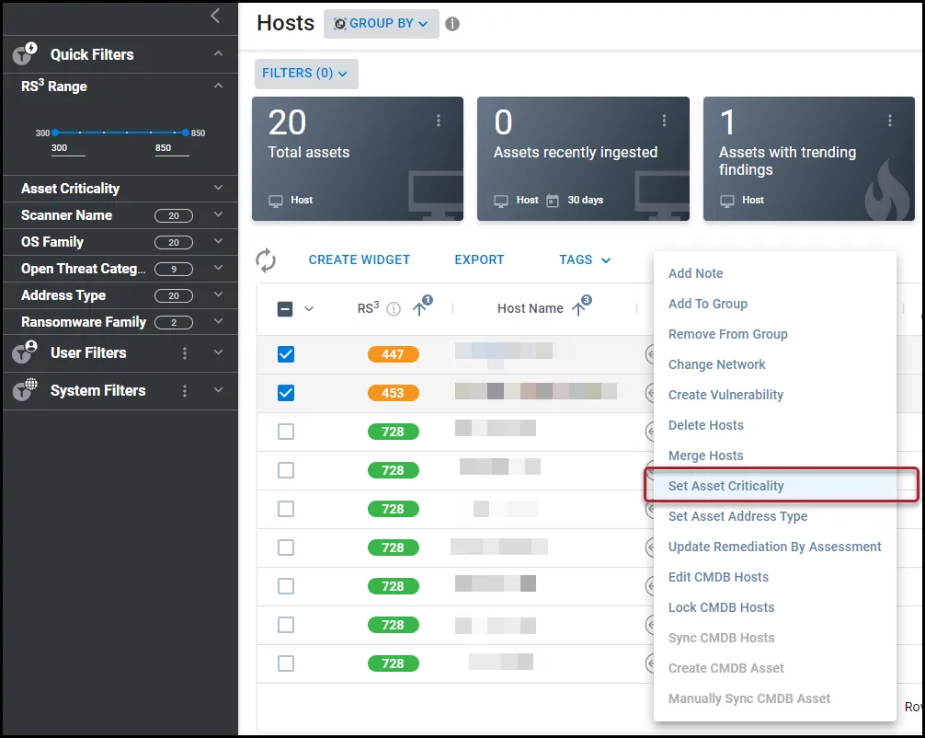Image resolution: width=925 pixels, height=738 pixels.
Task: Click the host monitor icon on trending findings card
Action: (726, 201)
